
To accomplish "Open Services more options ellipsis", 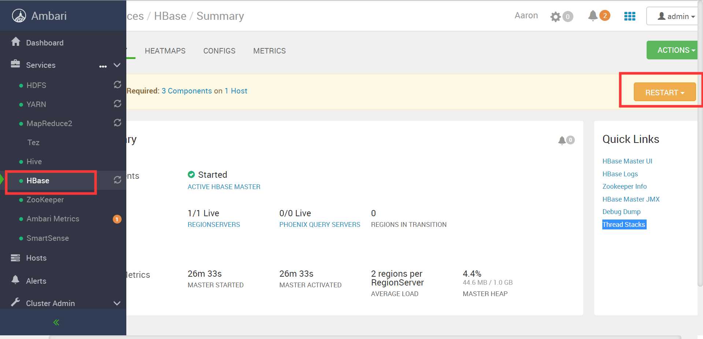I will click(103, 66).
